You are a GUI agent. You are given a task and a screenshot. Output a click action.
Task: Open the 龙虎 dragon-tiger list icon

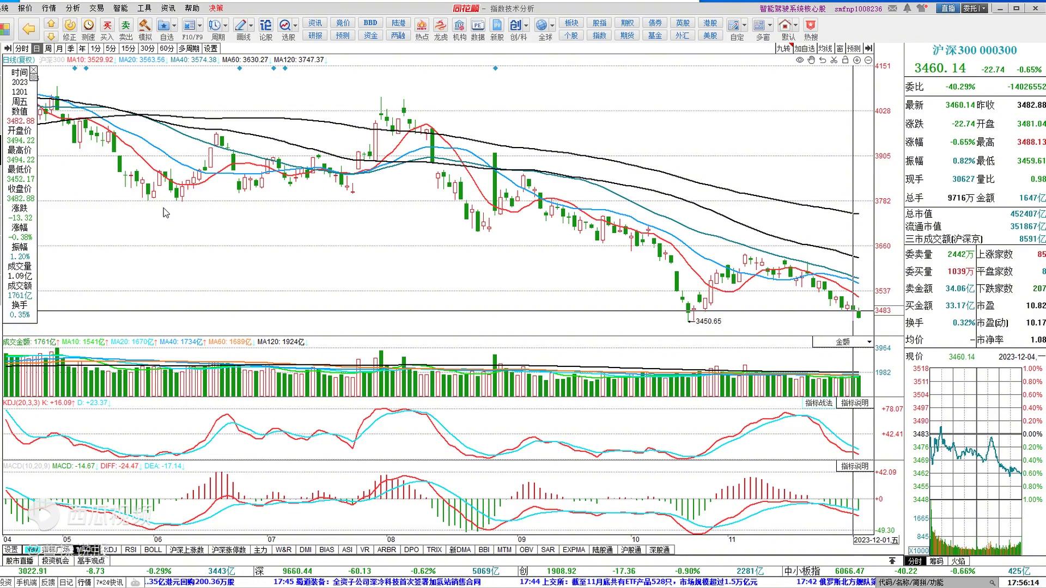coord(440,26)
